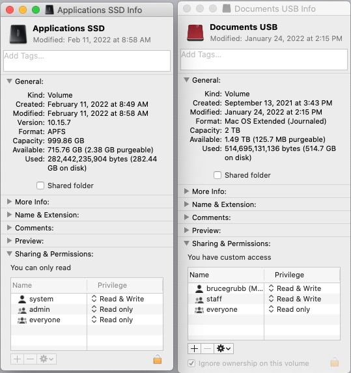351x373 pixels.
Task: Click the system user icon in permissions
Action: 22,299
